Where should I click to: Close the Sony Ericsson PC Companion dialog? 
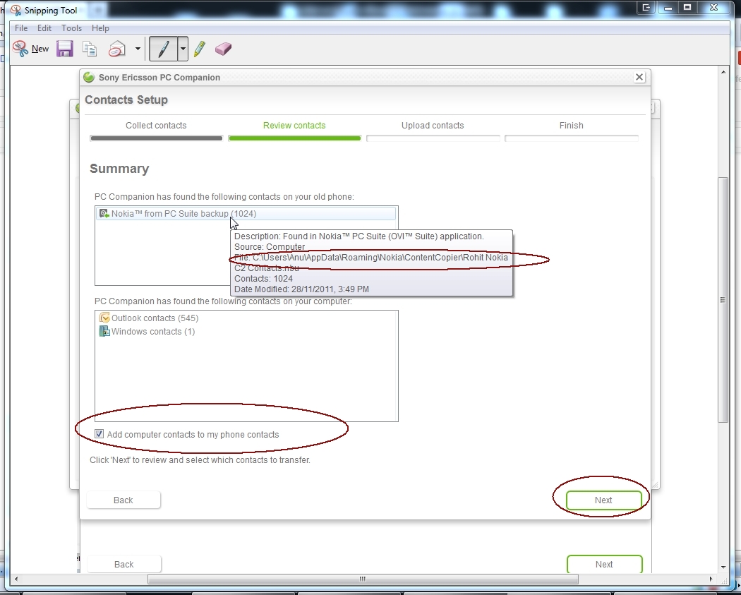(639, 77)
